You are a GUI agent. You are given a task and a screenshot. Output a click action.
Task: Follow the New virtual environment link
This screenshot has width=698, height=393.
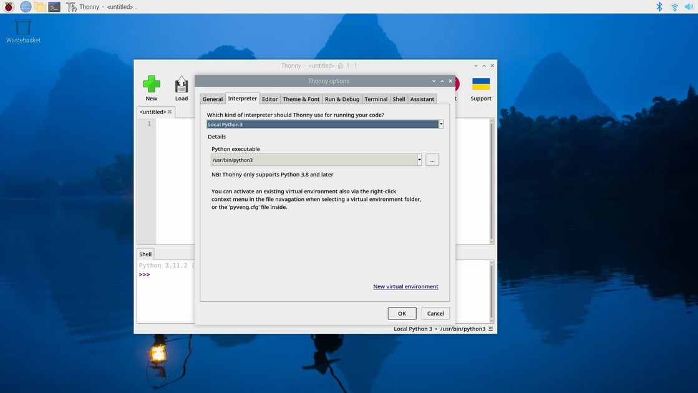tap(405, 287)
